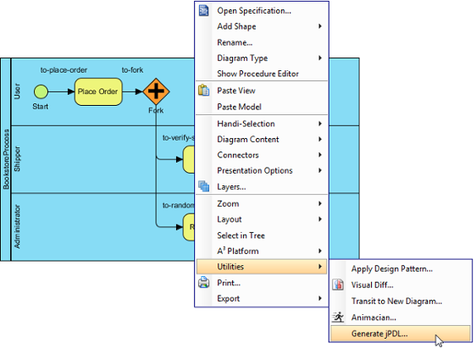Click the Visual Diff icon
The image size is (476, 348).
(x=338, y=284)
